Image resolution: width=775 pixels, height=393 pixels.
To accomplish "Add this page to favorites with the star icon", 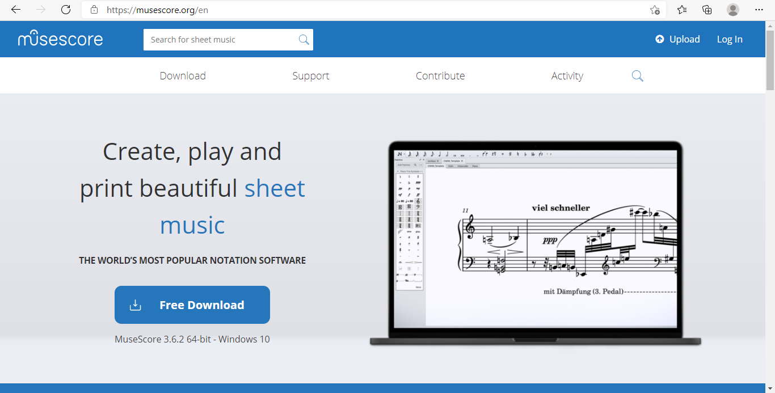I will (x=655, y=10).
